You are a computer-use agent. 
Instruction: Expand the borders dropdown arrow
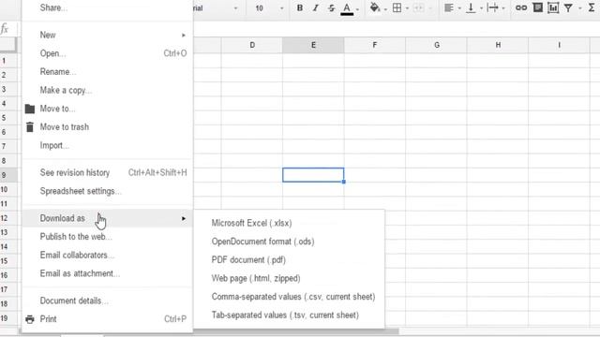tap(407, 8)
